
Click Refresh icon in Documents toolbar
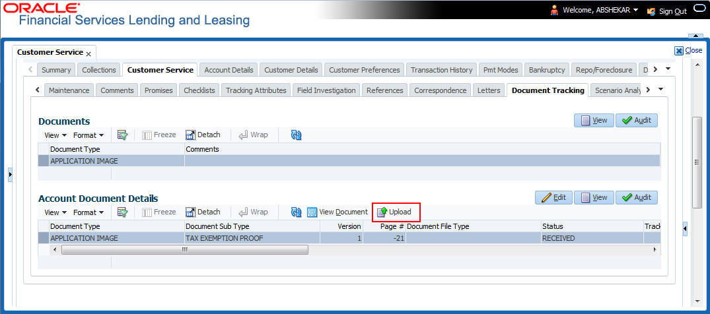[296, 135]
